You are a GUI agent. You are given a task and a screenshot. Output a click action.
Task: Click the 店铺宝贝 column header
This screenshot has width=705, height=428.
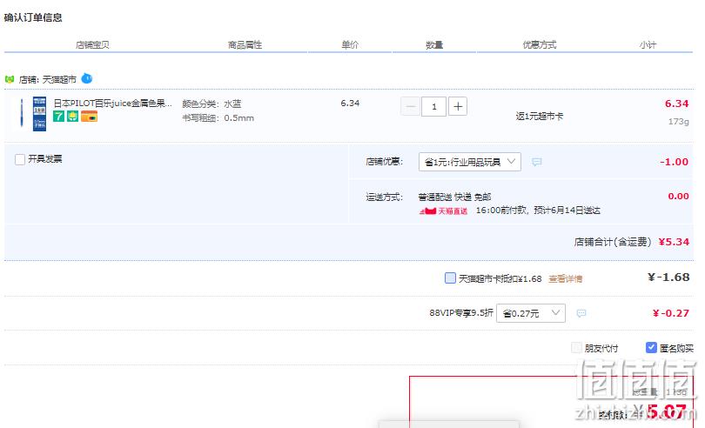coord(92,44)
